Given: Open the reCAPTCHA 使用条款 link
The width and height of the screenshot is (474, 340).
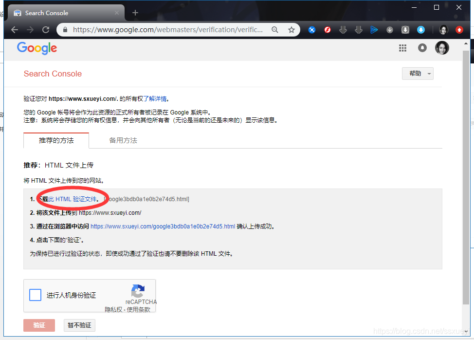Looking at the screenshot, I should [138, 309].
